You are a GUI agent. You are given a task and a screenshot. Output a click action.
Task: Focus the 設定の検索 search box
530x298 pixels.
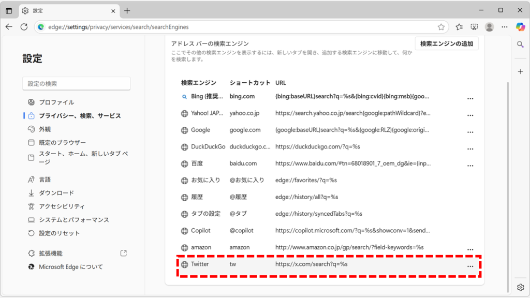click(77, 83)
